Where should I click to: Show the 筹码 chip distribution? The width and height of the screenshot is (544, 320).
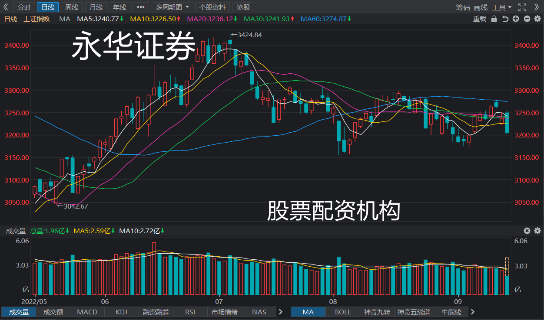click(463, 7)
